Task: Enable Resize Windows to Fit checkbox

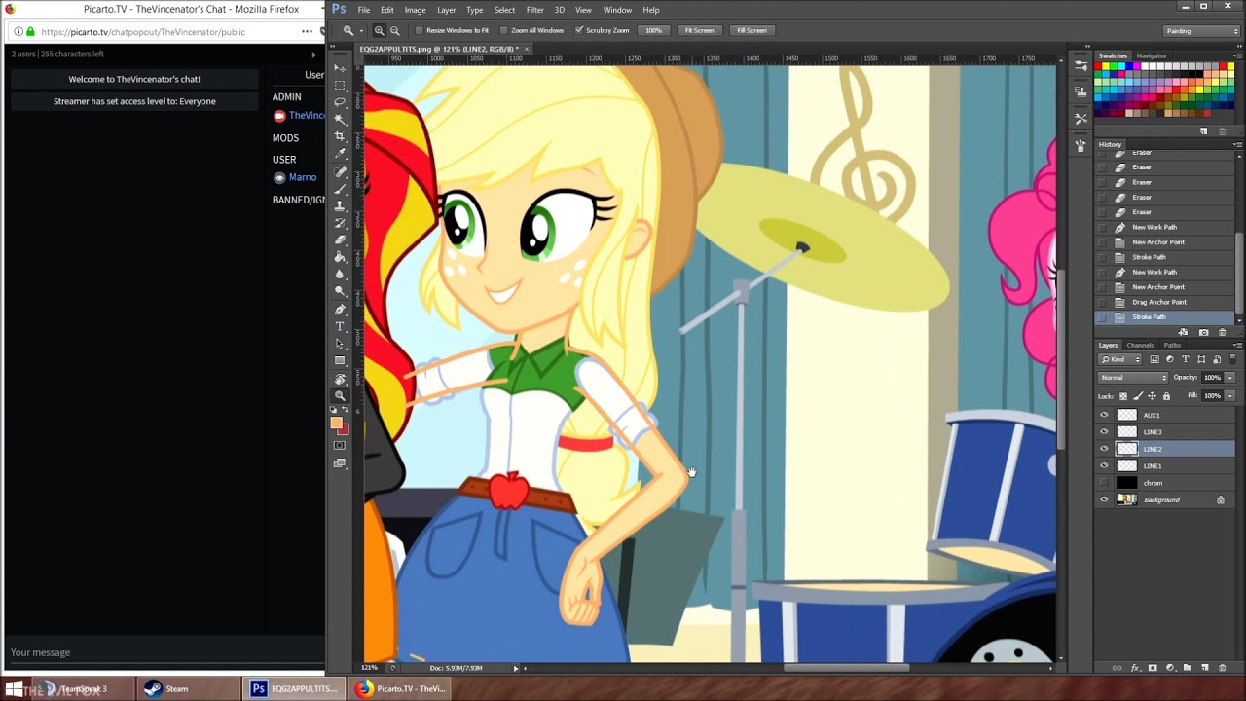Action: click(421, 30)
